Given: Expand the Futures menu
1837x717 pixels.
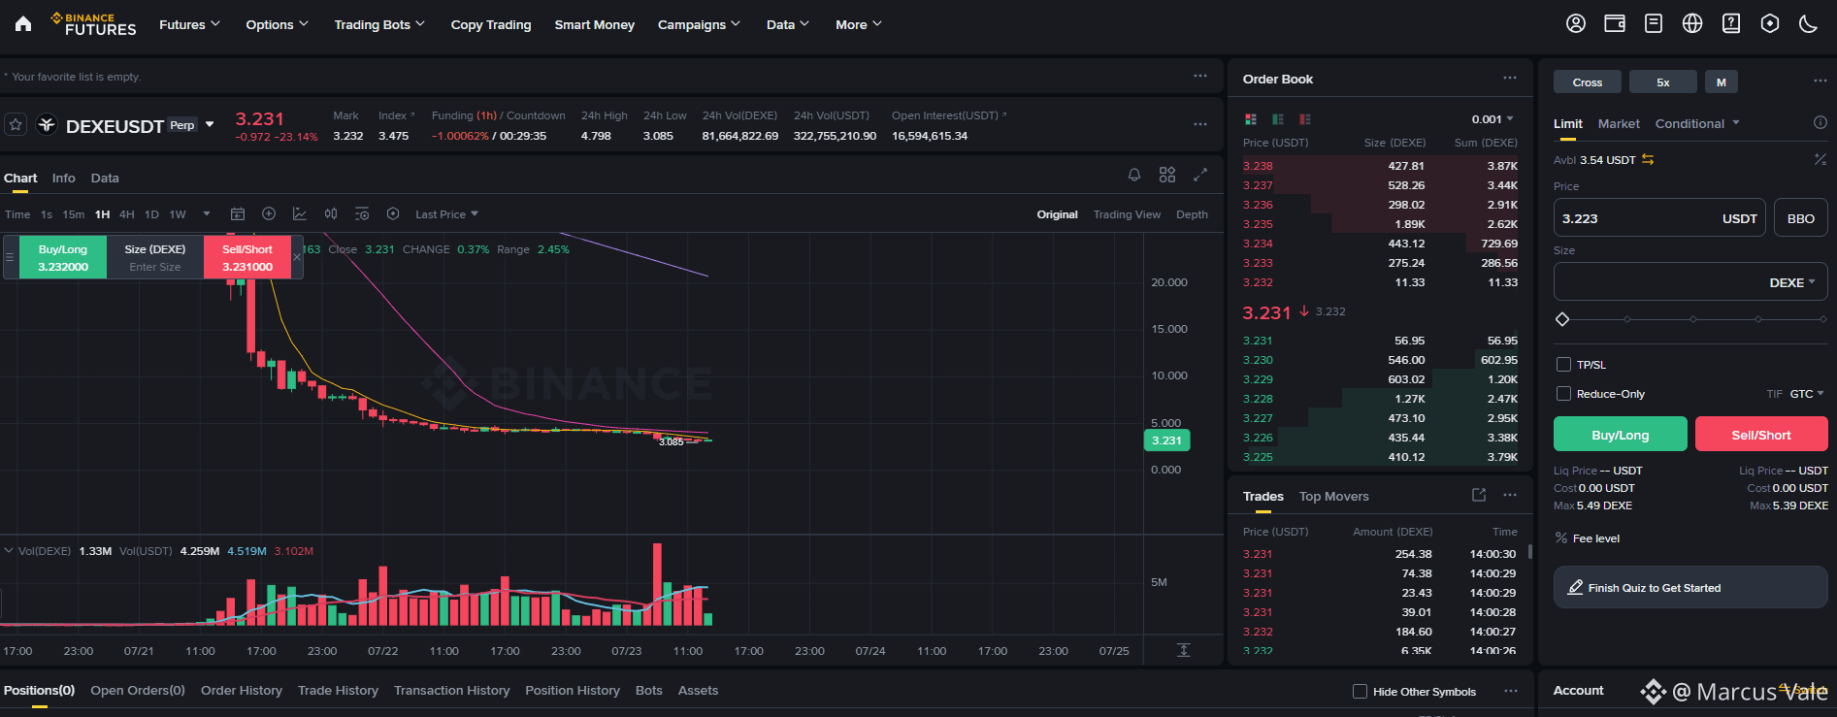Looking at the screenshot, I should [x=189, y=24].
